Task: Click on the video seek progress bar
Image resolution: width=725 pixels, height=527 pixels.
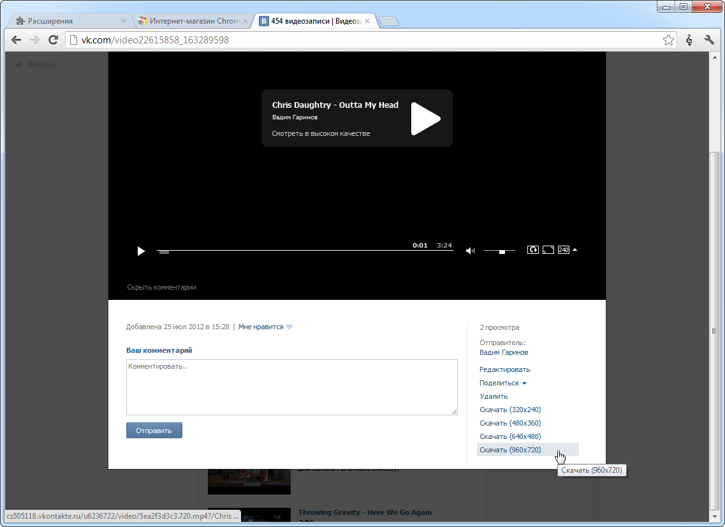Action: 305,251
